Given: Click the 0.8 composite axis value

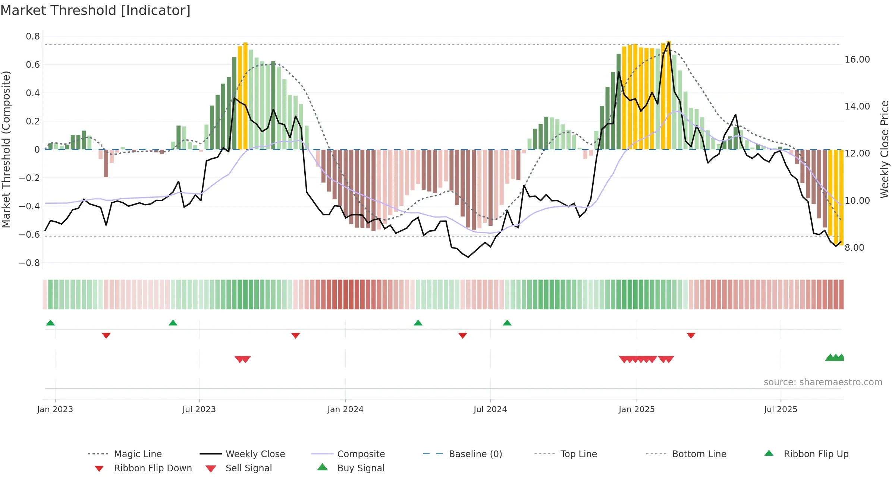Looking at the screenshot, I should point(33,37).
